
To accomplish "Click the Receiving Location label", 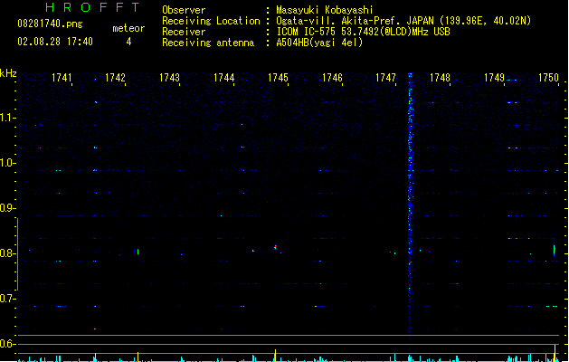I will (211, 21).
